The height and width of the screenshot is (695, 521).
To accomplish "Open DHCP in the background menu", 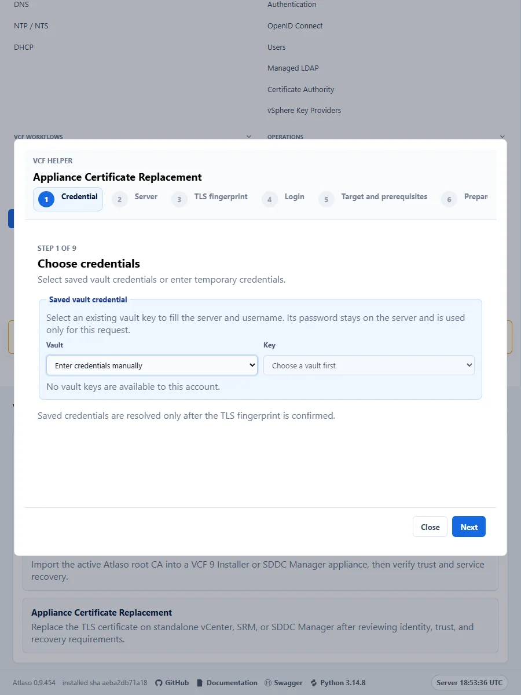I will point(24,47).
